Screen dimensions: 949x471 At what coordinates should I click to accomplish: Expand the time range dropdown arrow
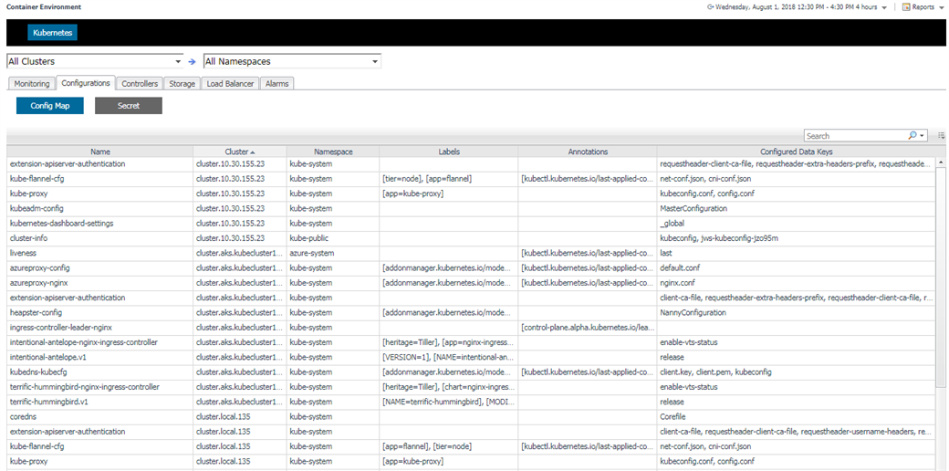884,8
